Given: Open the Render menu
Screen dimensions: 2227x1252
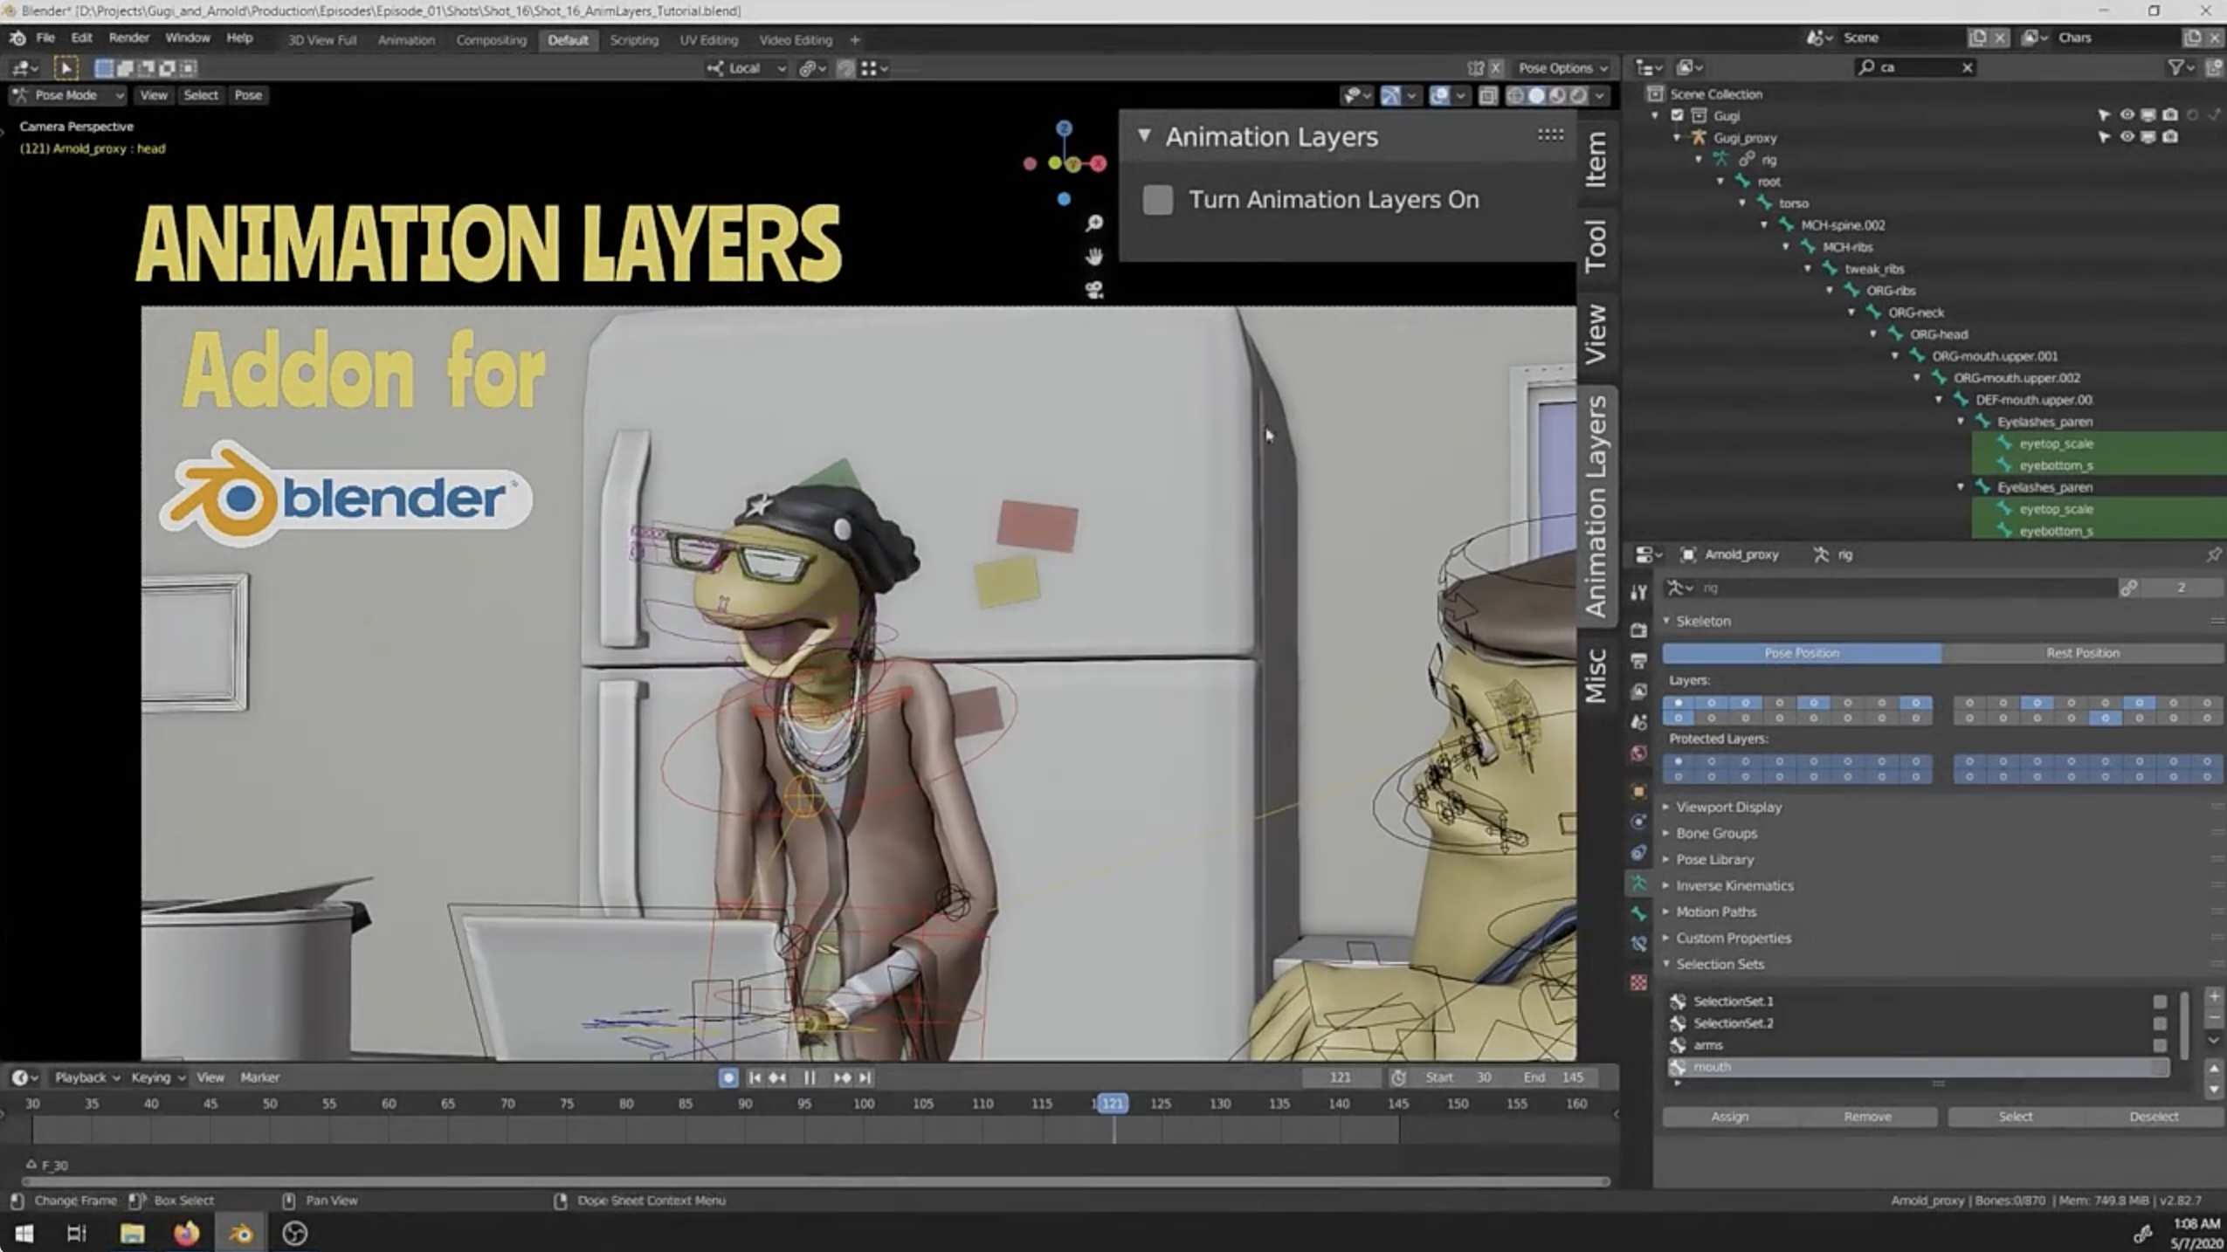Looking at the screenshot, I should click(128, 38).
